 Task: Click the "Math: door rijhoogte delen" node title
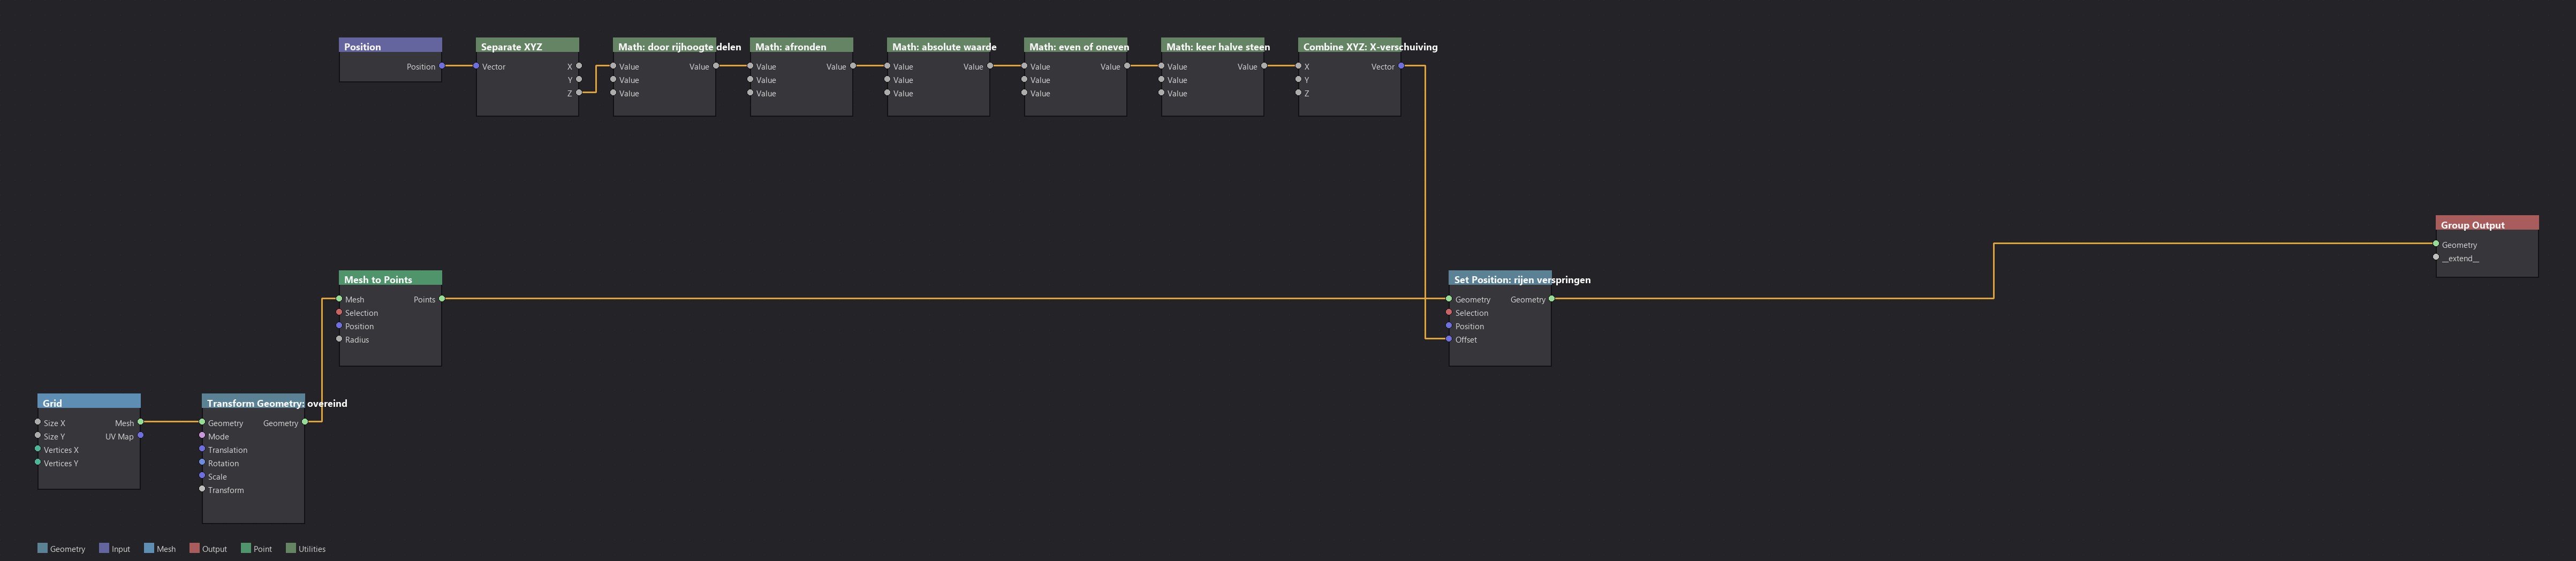(679, 46)
